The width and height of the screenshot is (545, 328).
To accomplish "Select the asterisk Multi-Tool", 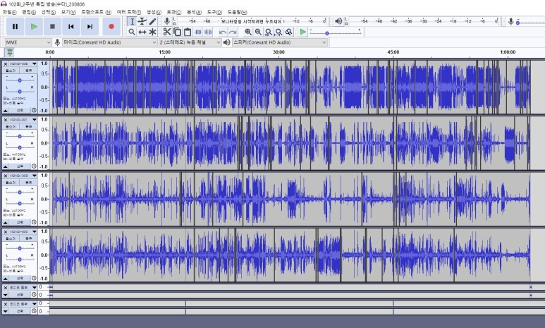I will (x=152, y=32).
